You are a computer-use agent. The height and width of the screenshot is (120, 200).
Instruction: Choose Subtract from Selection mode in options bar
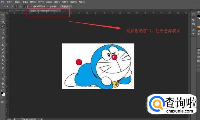click(x=20, y=6)
